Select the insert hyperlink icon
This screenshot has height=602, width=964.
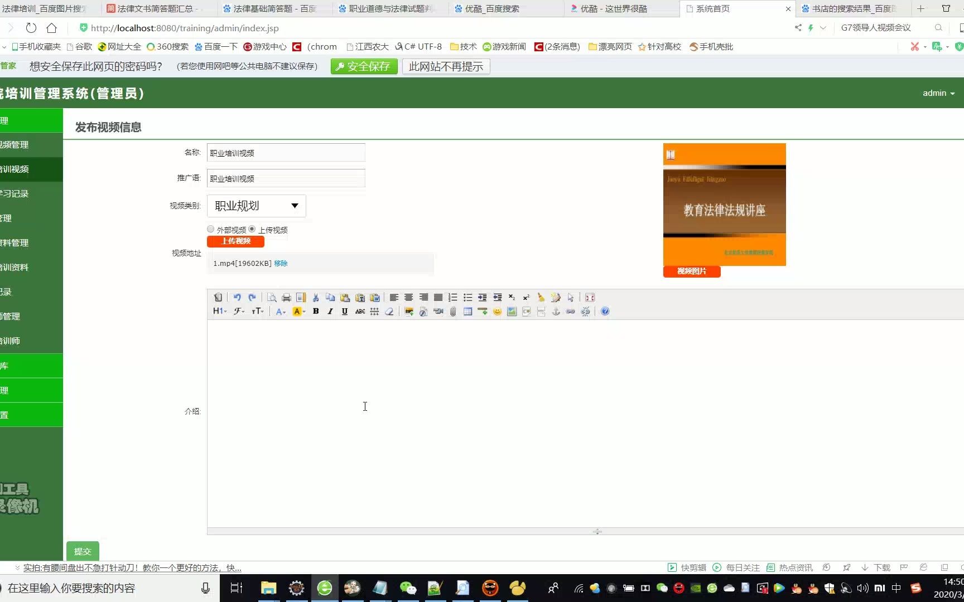[x=570, y=311]
